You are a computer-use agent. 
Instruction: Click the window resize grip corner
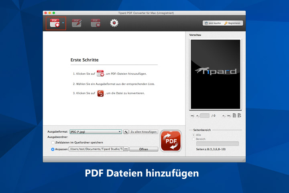244,160
